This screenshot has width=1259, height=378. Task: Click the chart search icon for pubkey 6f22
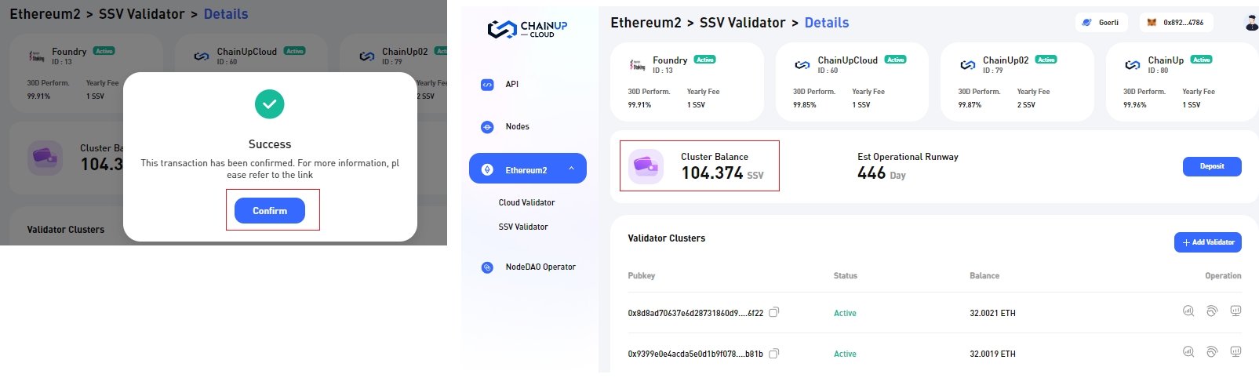click(x=1188, y=311)
